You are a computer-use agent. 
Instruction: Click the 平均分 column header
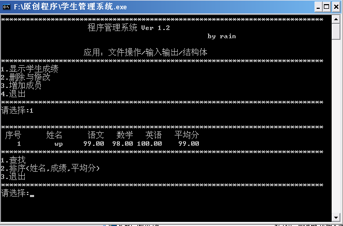[186, 135]
